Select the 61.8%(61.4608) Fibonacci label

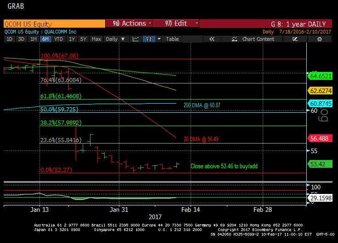point(61,96)
